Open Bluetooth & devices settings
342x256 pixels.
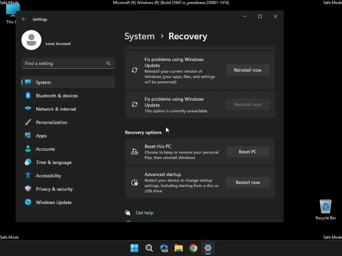pyautogui.click(x=68, y=96)
